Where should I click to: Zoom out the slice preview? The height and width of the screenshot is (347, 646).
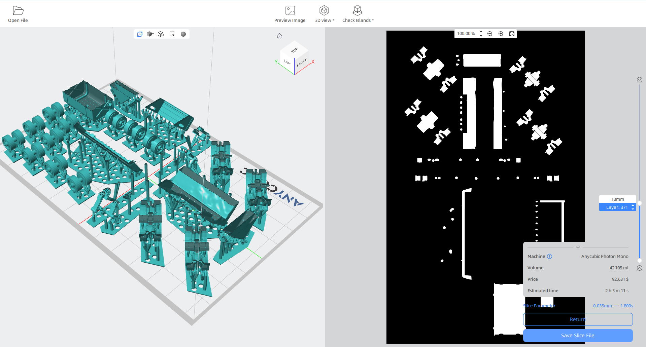pos(490,34)
